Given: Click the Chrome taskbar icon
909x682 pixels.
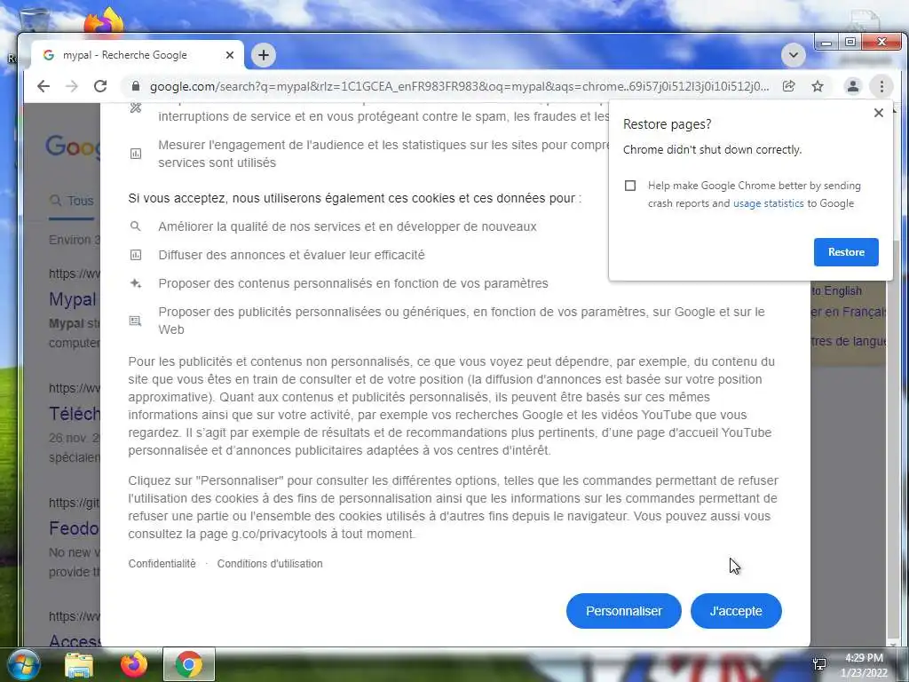Looking at the screenshot, I should click(x=188, y=664).
